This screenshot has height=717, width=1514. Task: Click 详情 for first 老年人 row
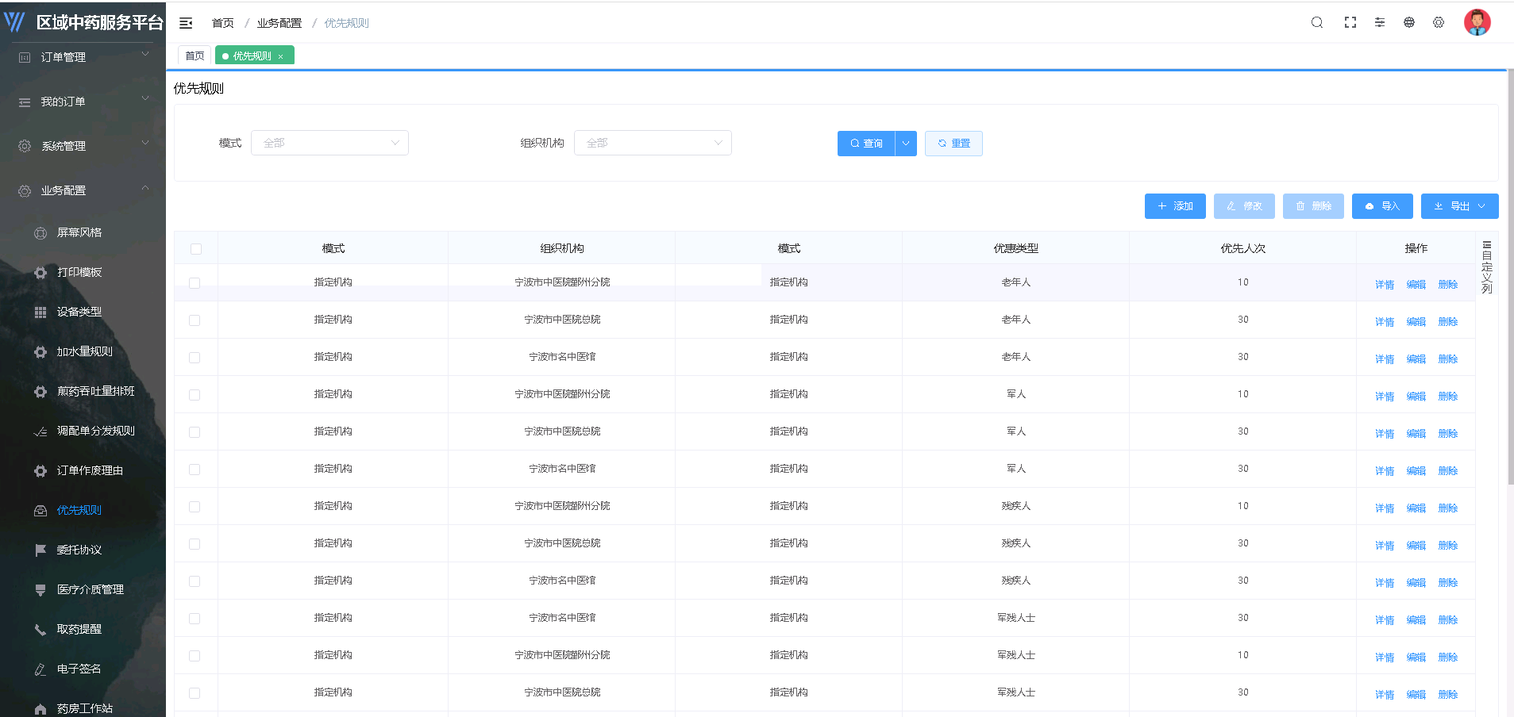pyautogui.click(x=1385, y=285)
